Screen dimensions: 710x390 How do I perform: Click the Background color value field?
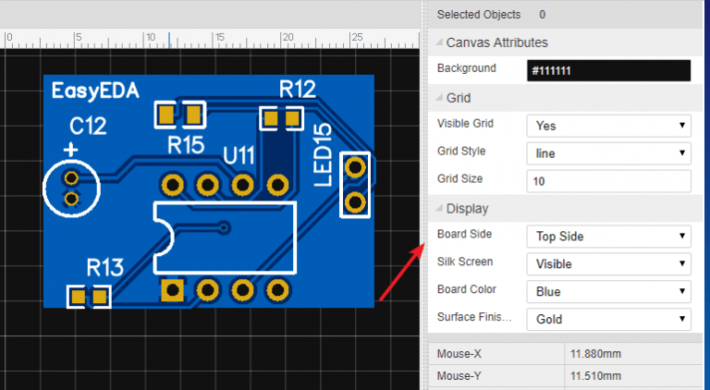click(x=607, y=70)
